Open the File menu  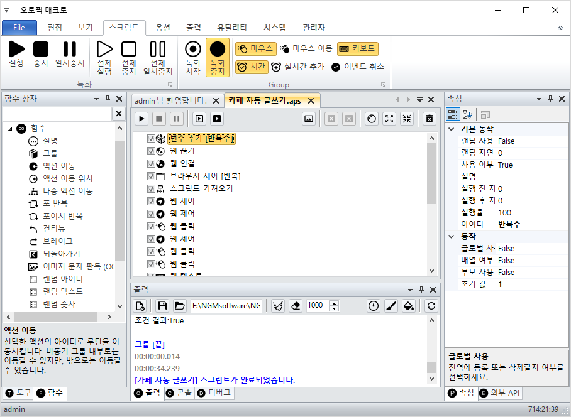pos(19,28)
